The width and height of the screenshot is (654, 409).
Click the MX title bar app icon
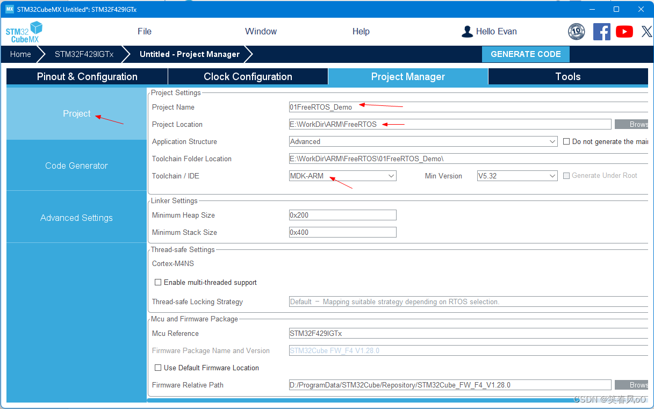pyautogui.click(x=10, y=9)
